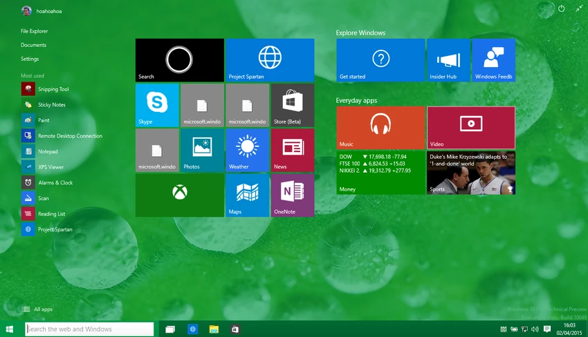Open the Store (Beta) tile
The image size is (588, 337).
[293, 105]
